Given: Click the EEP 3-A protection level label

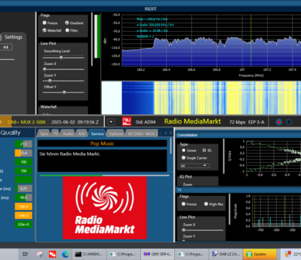Looking at the screenshot, I should (256, 122).
